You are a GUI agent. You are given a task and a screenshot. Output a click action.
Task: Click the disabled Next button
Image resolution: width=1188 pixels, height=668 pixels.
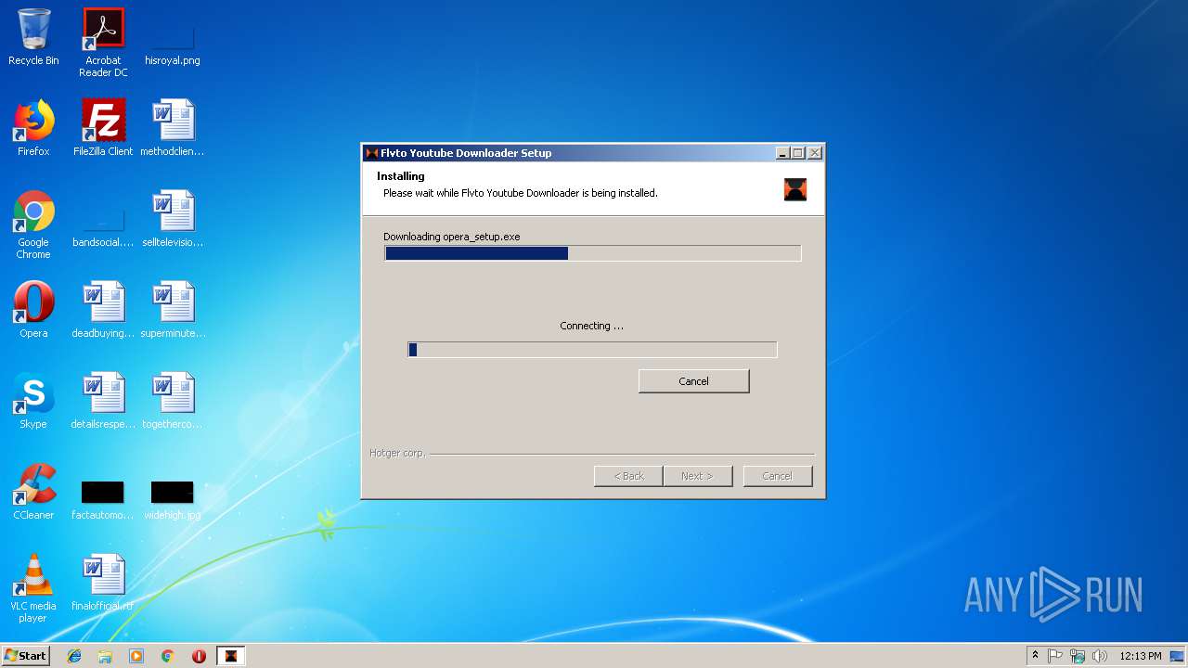[x=697, y=476]
